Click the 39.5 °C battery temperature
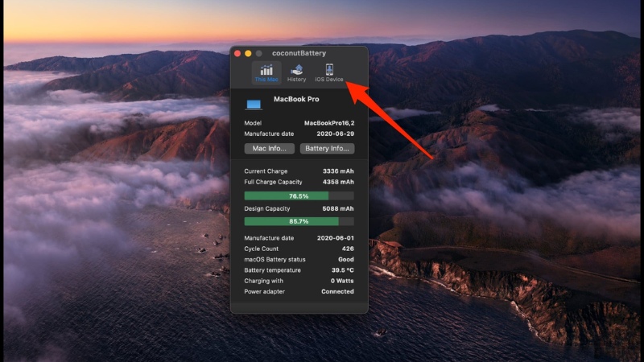The width and height of the screenshot is (644, 362). [x=341, y=270]
